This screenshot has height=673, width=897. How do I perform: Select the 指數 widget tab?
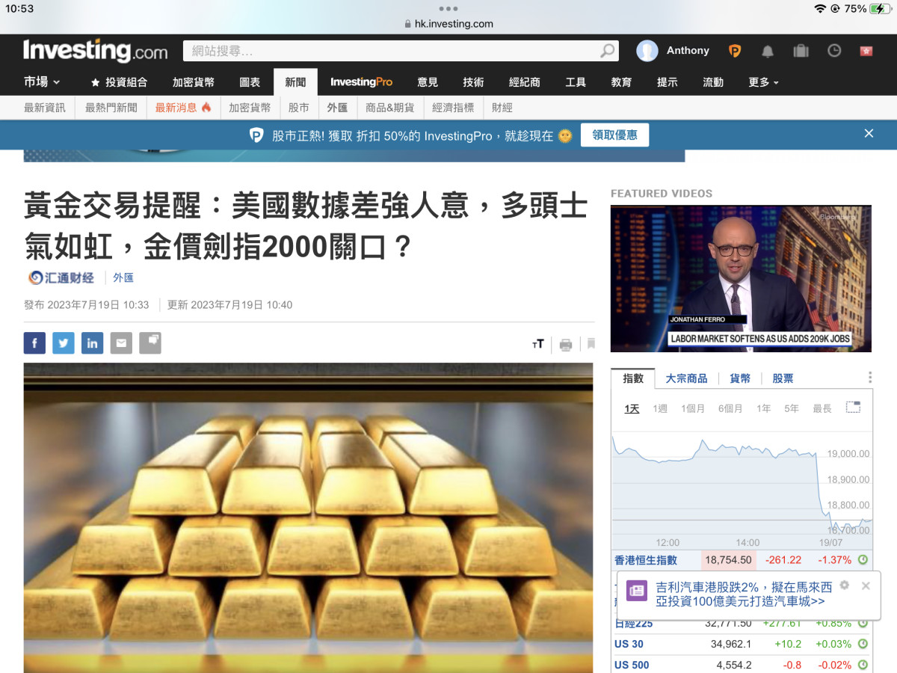pyautogui.click(x=633, y=378)
